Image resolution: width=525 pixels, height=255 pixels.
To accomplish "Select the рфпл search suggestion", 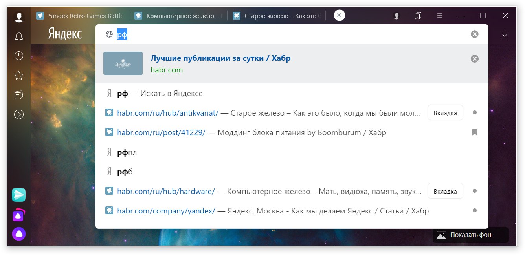I will tap(292, 152).
